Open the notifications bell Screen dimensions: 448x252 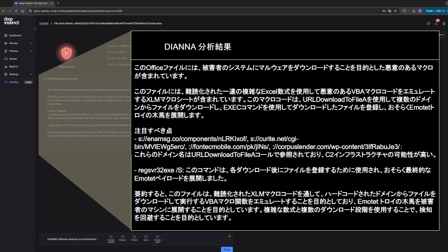click(x=436, y=23)
